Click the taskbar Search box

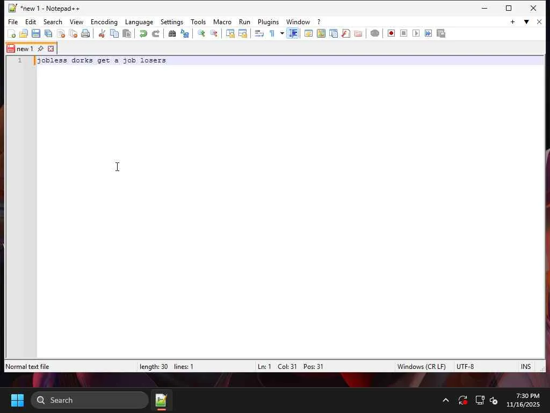pyautogui.click(x=90, y=400)
